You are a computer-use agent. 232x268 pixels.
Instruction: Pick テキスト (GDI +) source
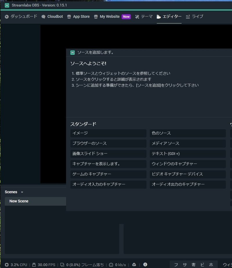click(x=188, y=154)
